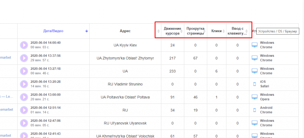Sort table by Прокрутка страницы column
Screen dimensions: 304x138
point(195,31)
